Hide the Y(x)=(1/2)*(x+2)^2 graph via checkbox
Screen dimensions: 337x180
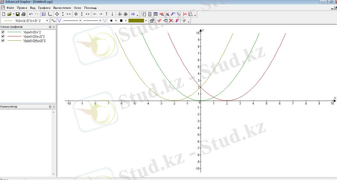click(3, 41)
